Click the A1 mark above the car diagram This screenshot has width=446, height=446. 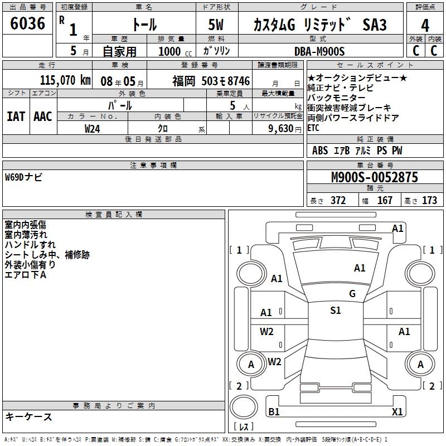point(397,229)
